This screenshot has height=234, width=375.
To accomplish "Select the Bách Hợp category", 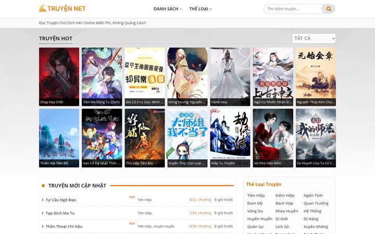I will [x=284, y=203].
